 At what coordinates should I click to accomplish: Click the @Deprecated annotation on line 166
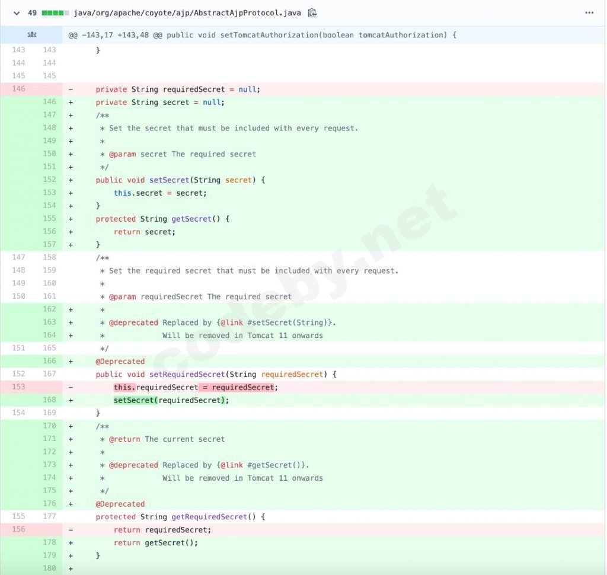pos(120,362)
